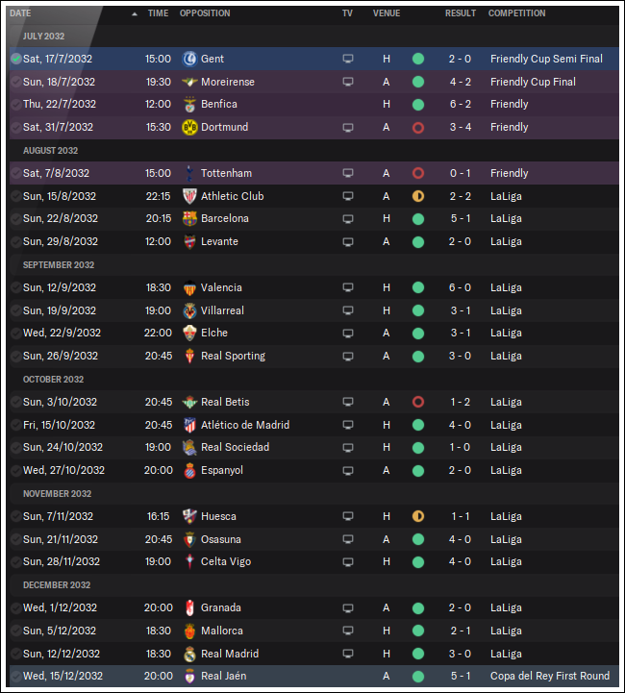Click the green win dot for Celta Vigo
Viewport: 625px width, 693px height.
pos(418,562)
